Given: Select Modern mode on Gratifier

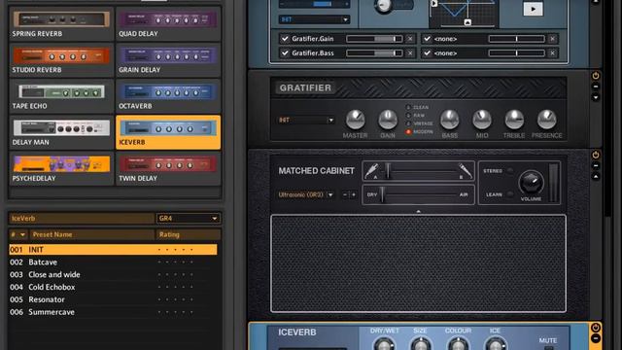Looking at the screenshot, I should click(x=408, y=132).
